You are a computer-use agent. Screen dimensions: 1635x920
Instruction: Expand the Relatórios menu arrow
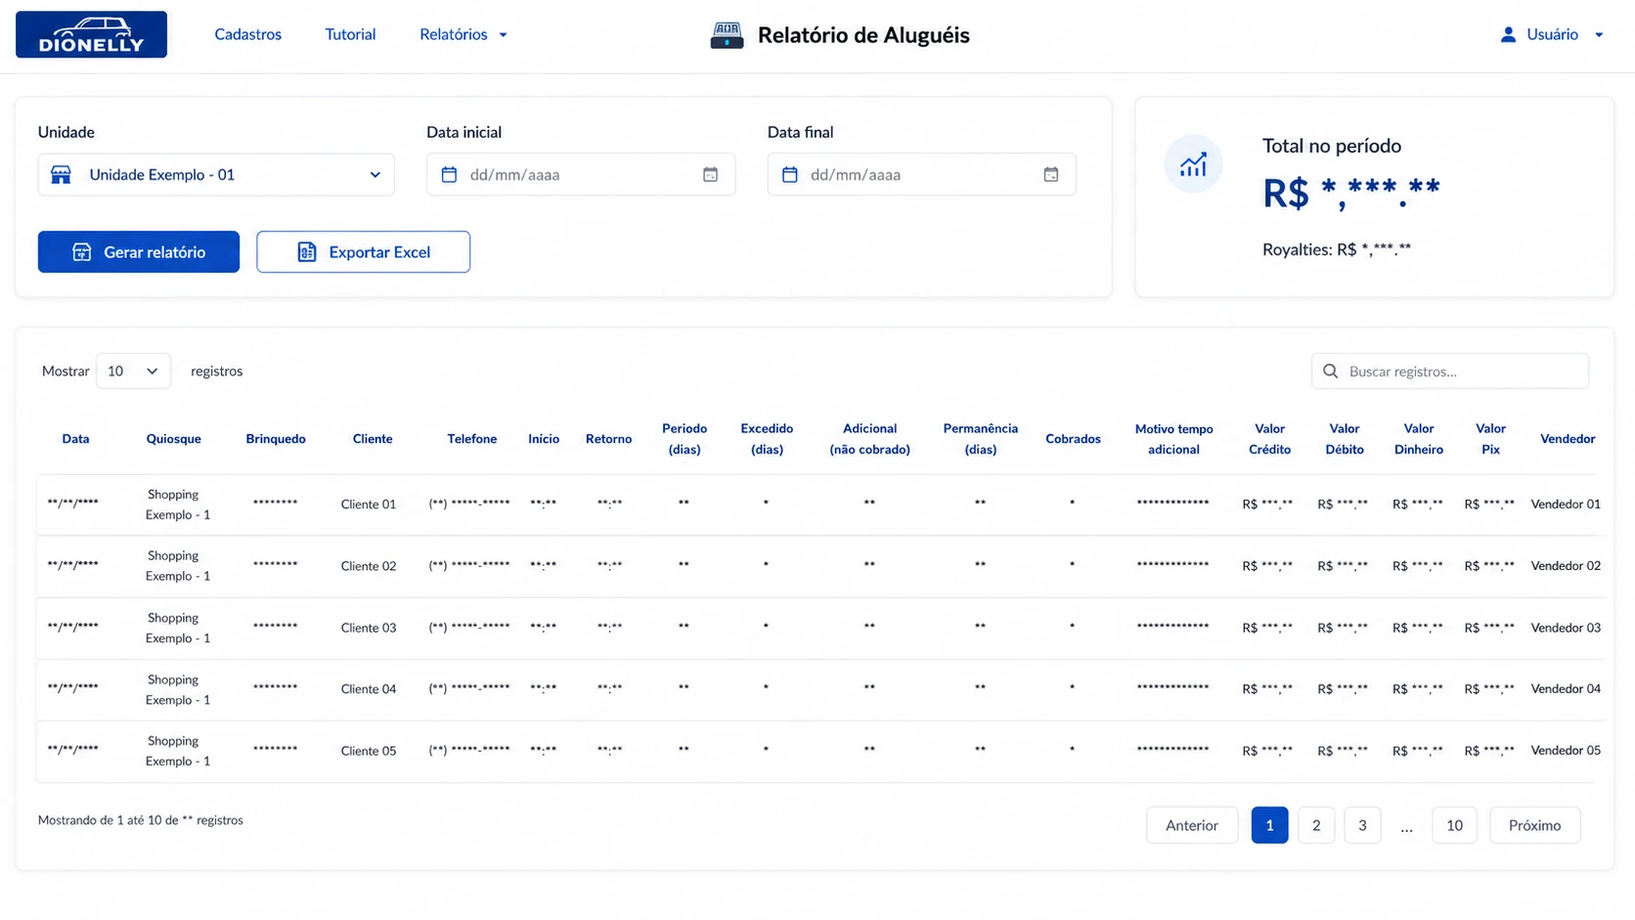(504, 35)
